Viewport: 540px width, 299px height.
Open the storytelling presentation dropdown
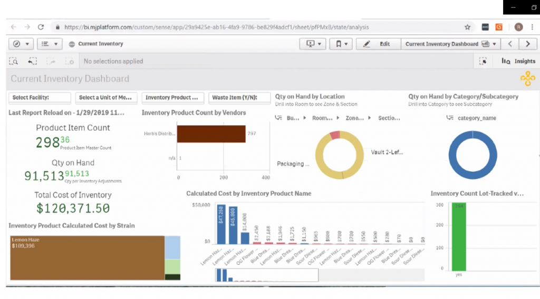tap(313, 44)
